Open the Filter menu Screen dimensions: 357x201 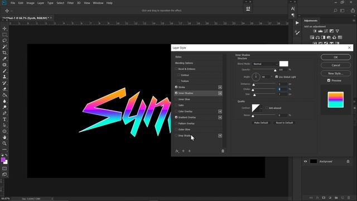tap(70, 3)
